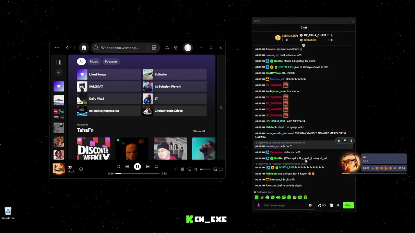
Task: Click the chat scrollbar
Action: [355, 183]
